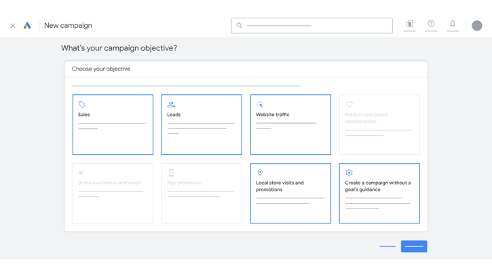Open the user account avatar
Viewport: 492px width, 273px height.
(x=477, y=26)
